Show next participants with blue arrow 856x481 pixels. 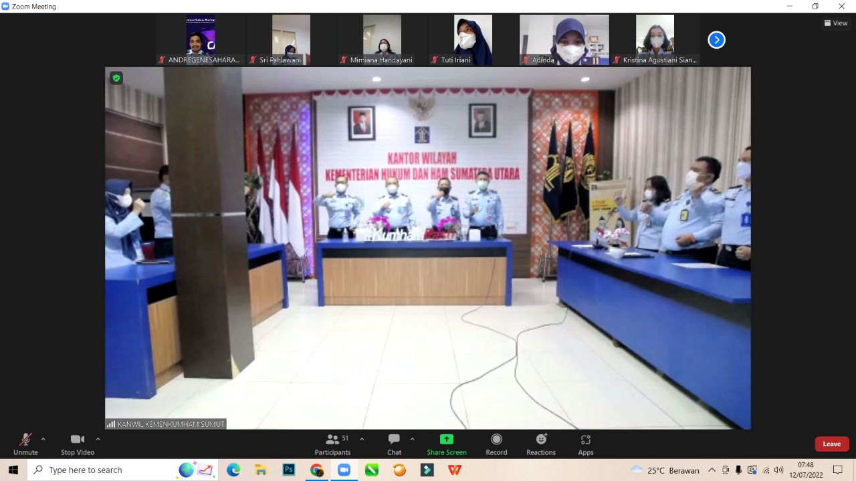716,40
